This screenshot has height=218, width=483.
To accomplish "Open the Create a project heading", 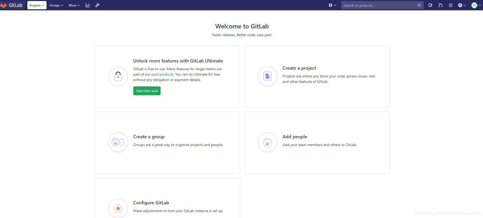I will tap(299, 68).
